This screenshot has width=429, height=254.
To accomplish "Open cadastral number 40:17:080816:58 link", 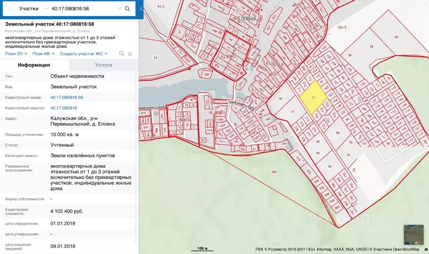I will point(67,97).
